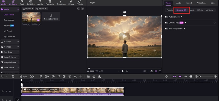Select the Crop tool icon
The width and height of the screenshot is (219, 101).
[59, 76]
